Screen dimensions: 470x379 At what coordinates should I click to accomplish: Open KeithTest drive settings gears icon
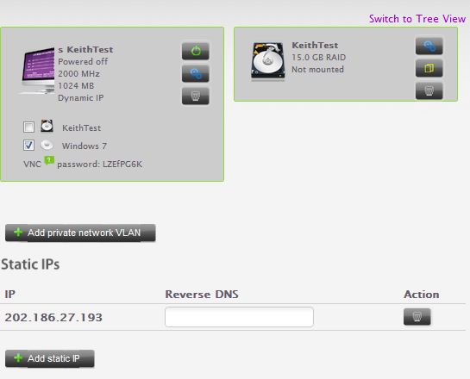pos(429,47)
